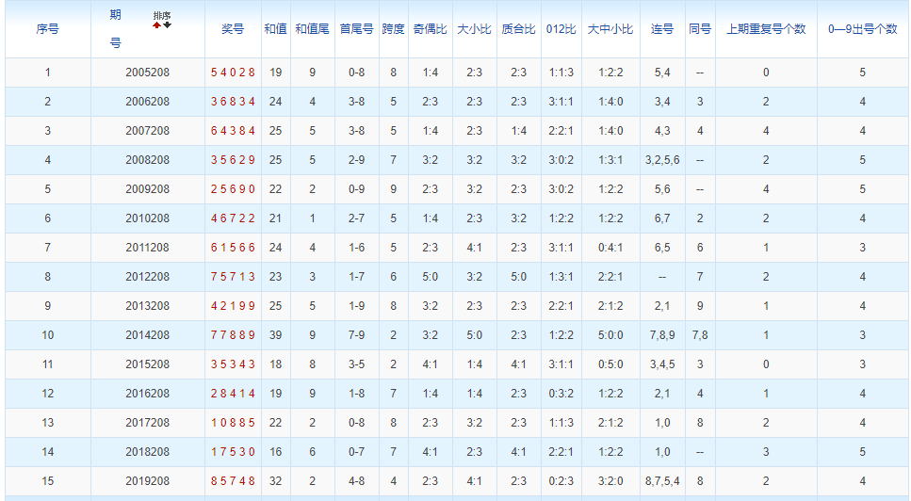Click the 期号 column header label
Viewport: 911px width, 501px height.
point(116,28)
